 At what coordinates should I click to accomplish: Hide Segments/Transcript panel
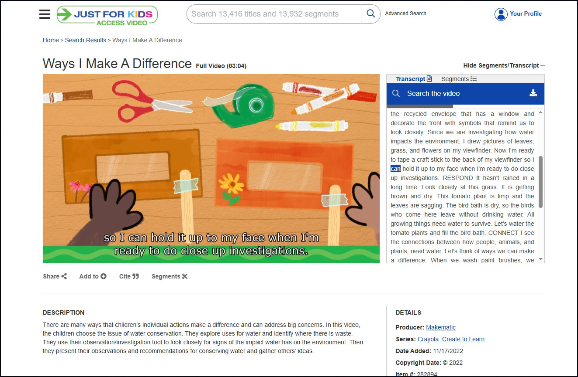pyautogui.click(x=504, y=65)
